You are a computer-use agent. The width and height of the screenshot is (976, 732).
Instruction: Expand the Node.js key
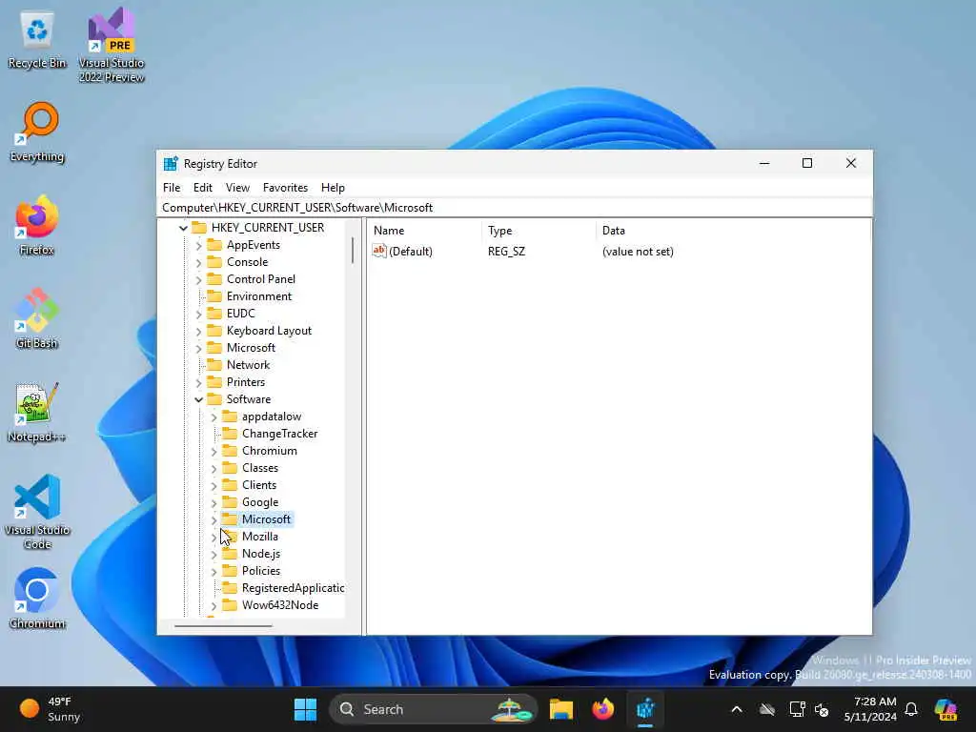pyautogui.click(x=214, y=554)
